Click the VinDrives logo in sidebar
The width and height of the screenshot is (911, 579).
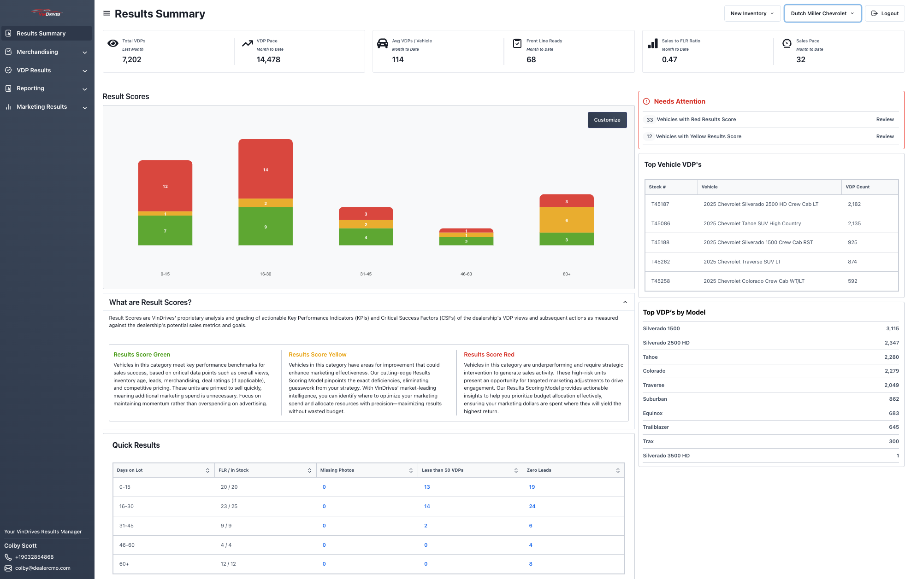(x=47, y=13)
